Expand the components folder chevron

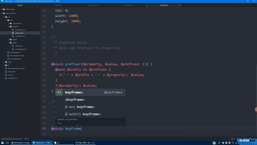tap(8, 23)
